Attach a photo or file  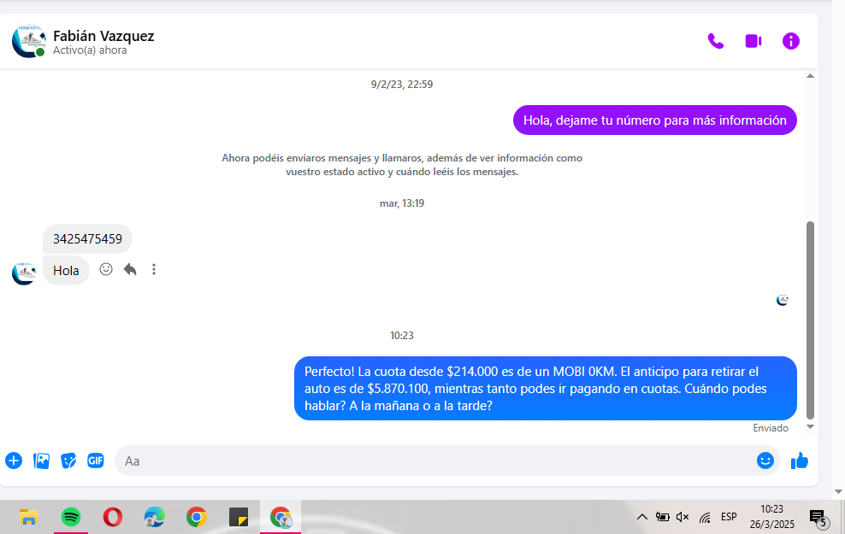click(41, 461)
